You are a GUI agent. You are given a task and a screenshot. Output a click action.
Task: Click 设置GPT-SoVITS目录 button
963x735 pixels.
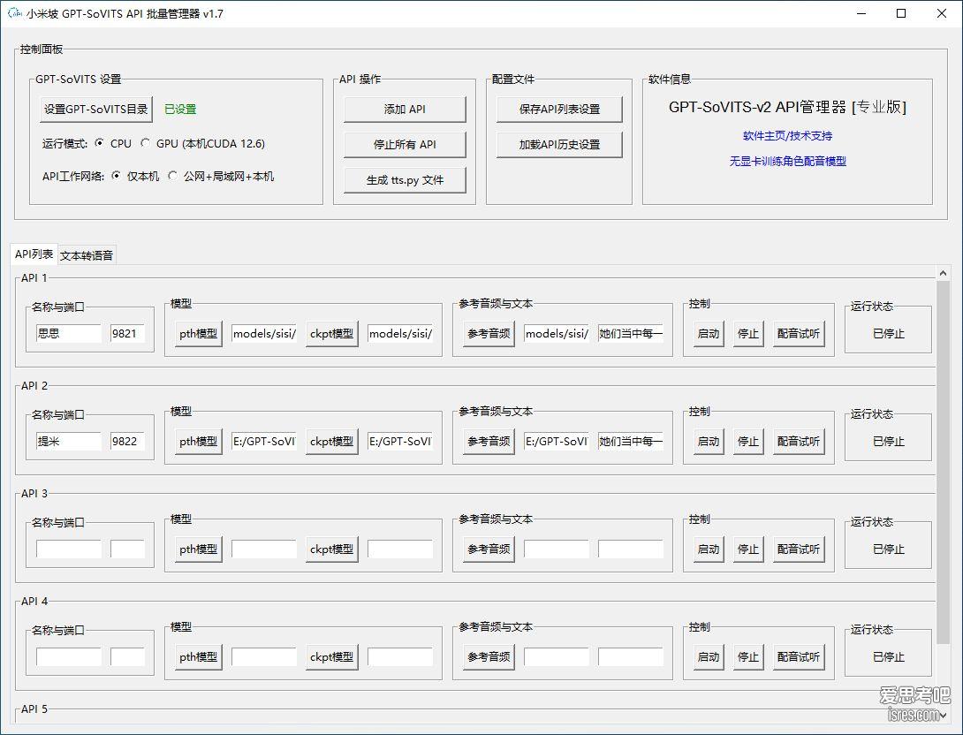tap(95, 110)
